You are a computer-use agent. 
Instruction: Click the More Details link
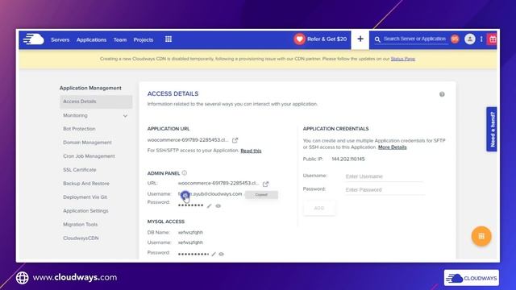(x=393, y=147)
